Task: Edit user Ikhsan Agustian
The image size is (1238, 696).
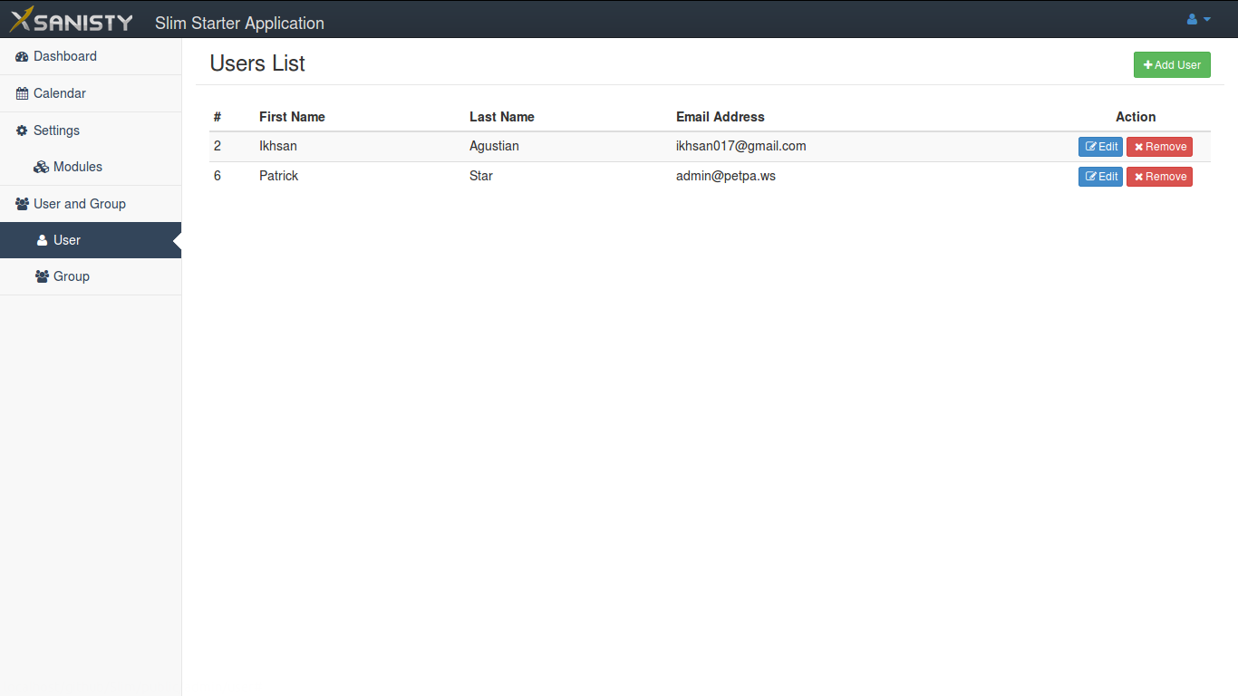Action: pos(1100,147)
